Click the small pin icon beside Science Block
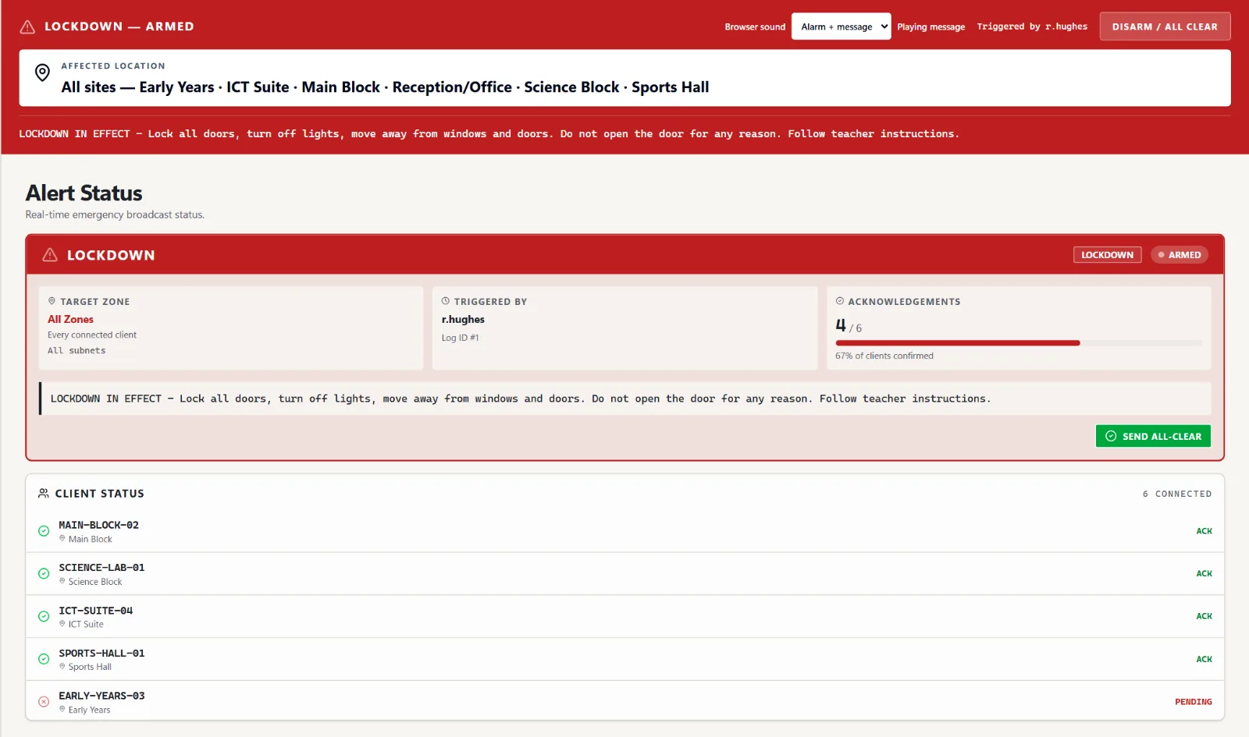This screenshot has height=737, width=1249. [62, 581]
